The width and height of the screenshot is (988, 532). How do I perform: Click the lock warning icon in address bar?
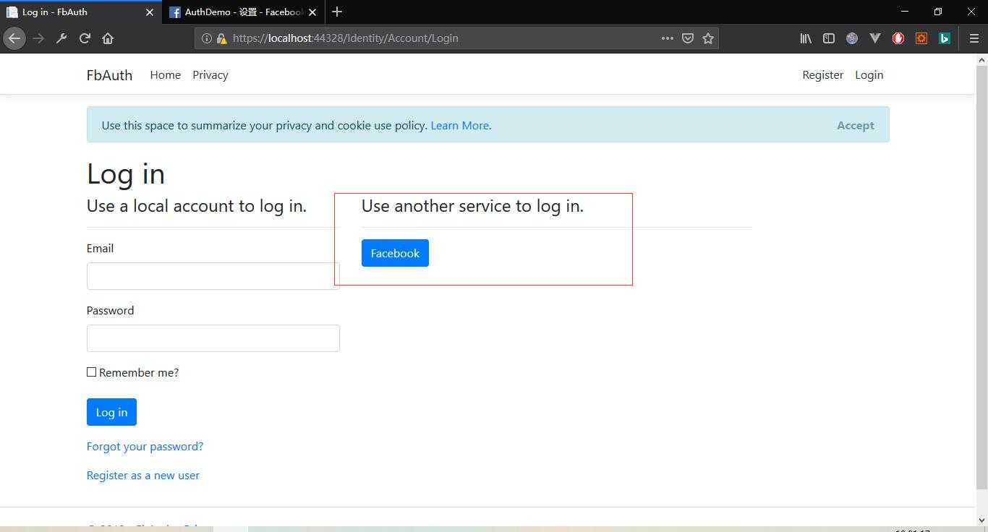pyautogui.click(x=221, y=38)
